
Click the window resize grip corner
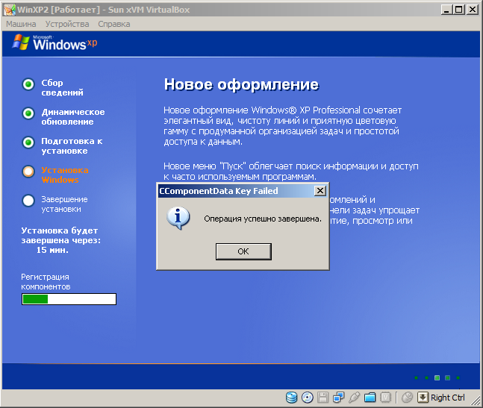(476, 401)
